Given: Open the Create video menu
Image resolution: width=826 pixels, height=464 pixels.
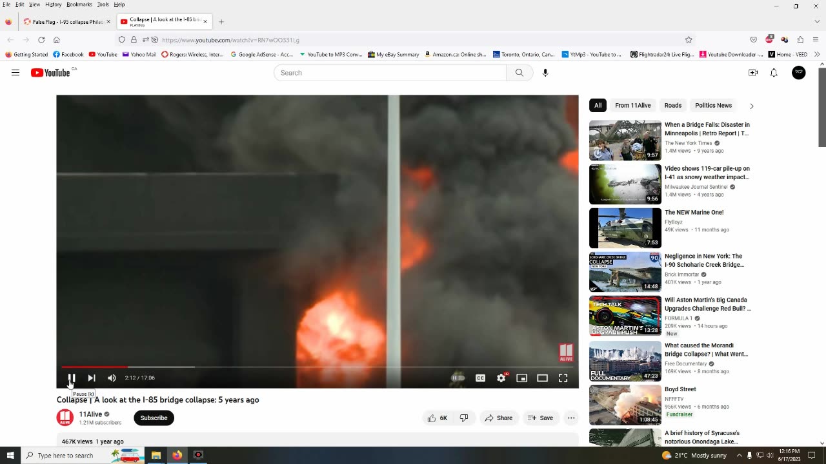Looking at the screenshot, I should [753, 73].
